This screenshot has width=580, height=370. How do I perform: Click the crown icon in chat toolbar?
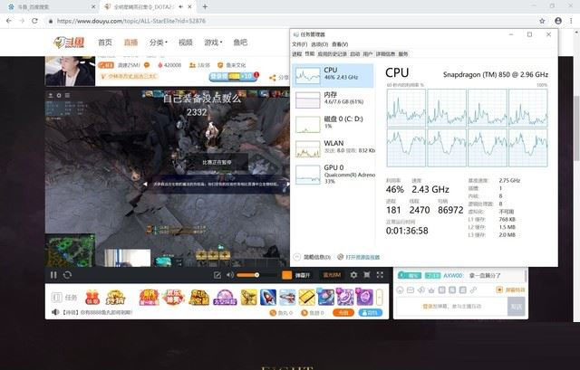coord(431,290)
